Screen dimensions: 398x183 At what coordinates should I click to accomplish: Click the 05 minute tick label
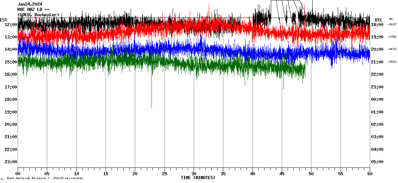(47, 173)
